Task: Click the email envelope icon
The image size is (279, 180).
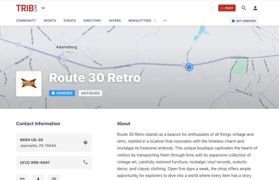Action: pos(22,178)
